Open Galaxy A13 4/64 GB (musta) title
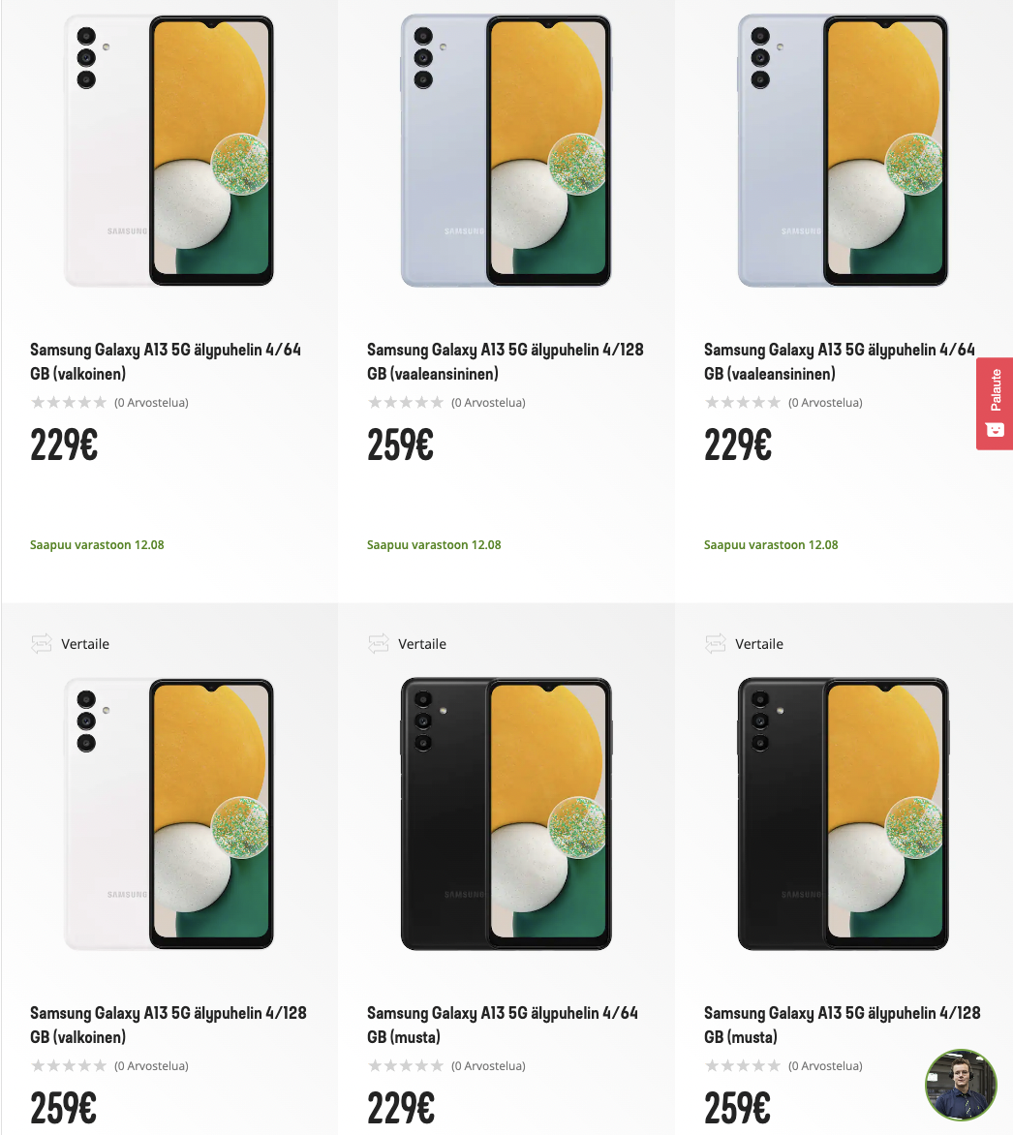 (x=502, y=1025)
